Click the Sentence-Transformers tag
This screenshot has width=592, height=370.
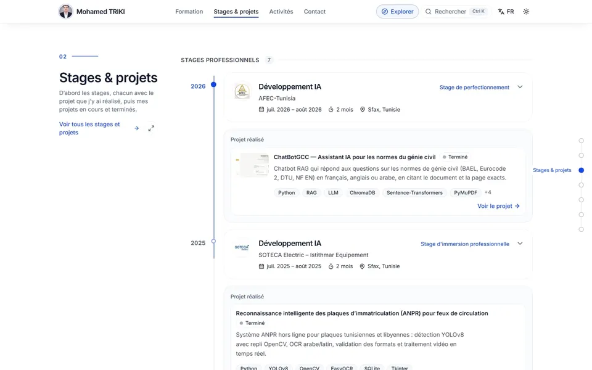click(x=414, y=192)
